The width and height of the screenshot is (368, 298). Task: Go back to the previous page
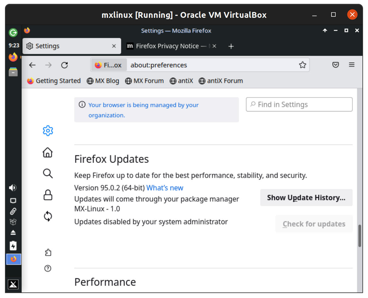click(32, 65)
